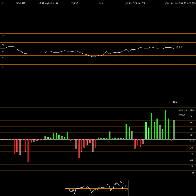Open the mini overview chart thumbnail
196x196 pixels.
(x=97, y=188)
